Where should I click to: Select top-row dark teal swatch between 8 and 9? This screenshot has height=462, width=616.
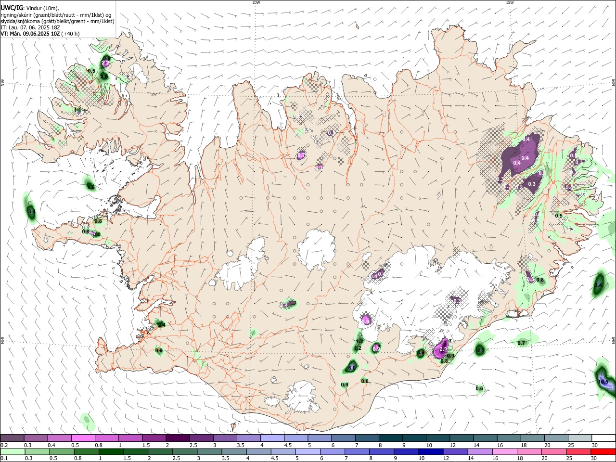click(390, 438)
